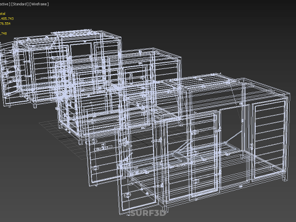Click the yellow statistic value ending '76.554'
The image size is (296, 222).
5,23
